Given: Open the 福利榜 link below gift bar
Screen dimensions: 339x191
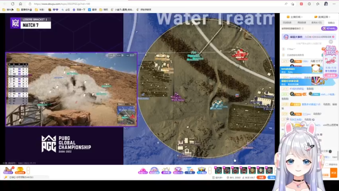Looking at the screenshot, I should coord(217,177).
